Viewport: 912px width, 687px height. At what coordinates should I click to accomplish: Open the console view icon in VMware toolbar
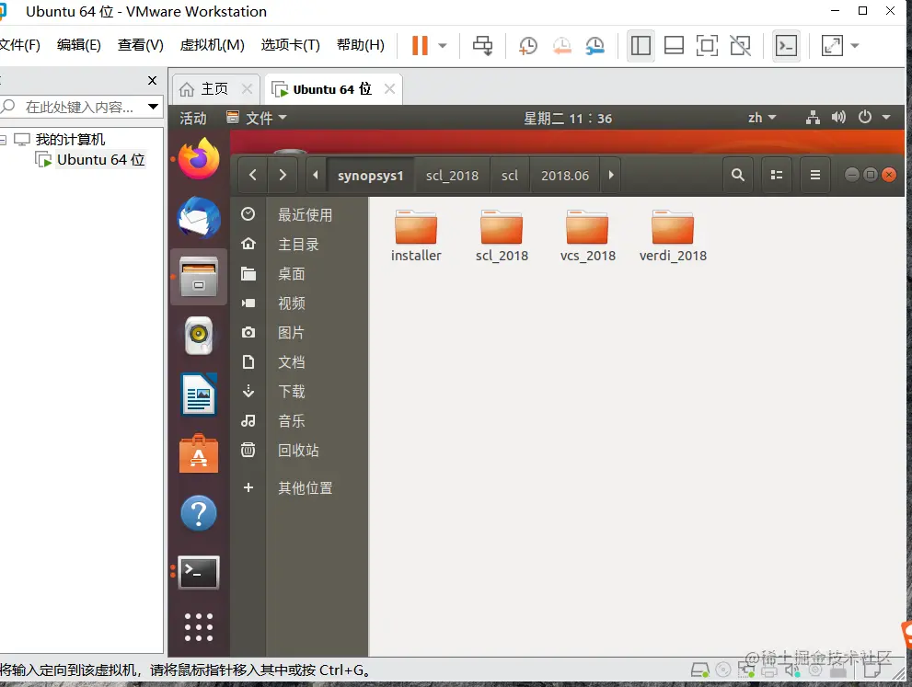coord(786,45)
